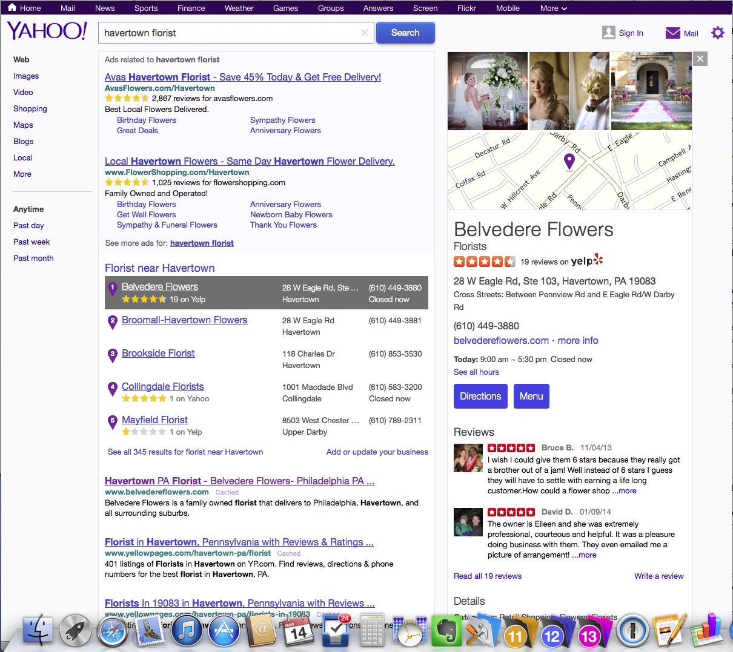Open Mail via the envelope icon

click(x=672, y=33)
